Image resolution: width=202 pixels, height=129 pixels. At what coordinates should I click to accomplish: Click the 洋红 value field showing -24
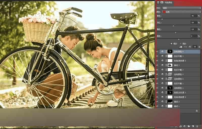click(x=194, y=23)
